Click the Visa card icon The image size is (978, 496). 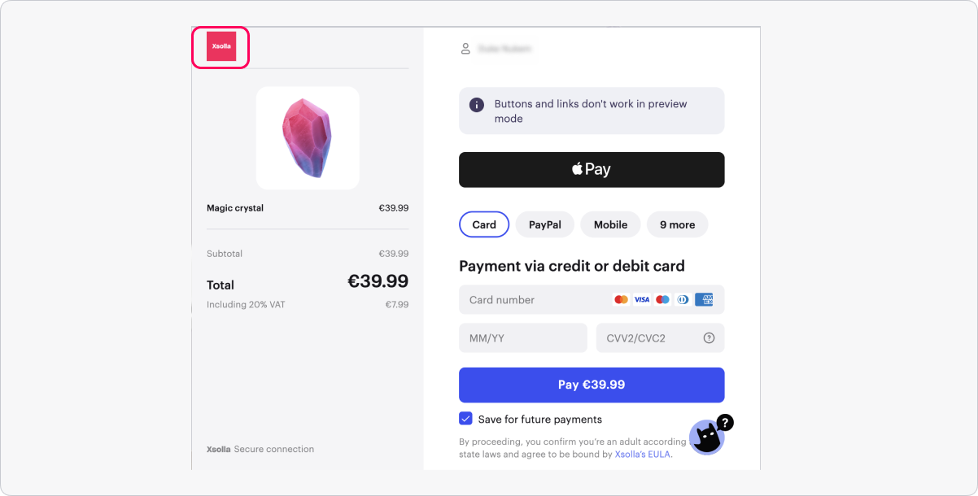click(642, 299)
